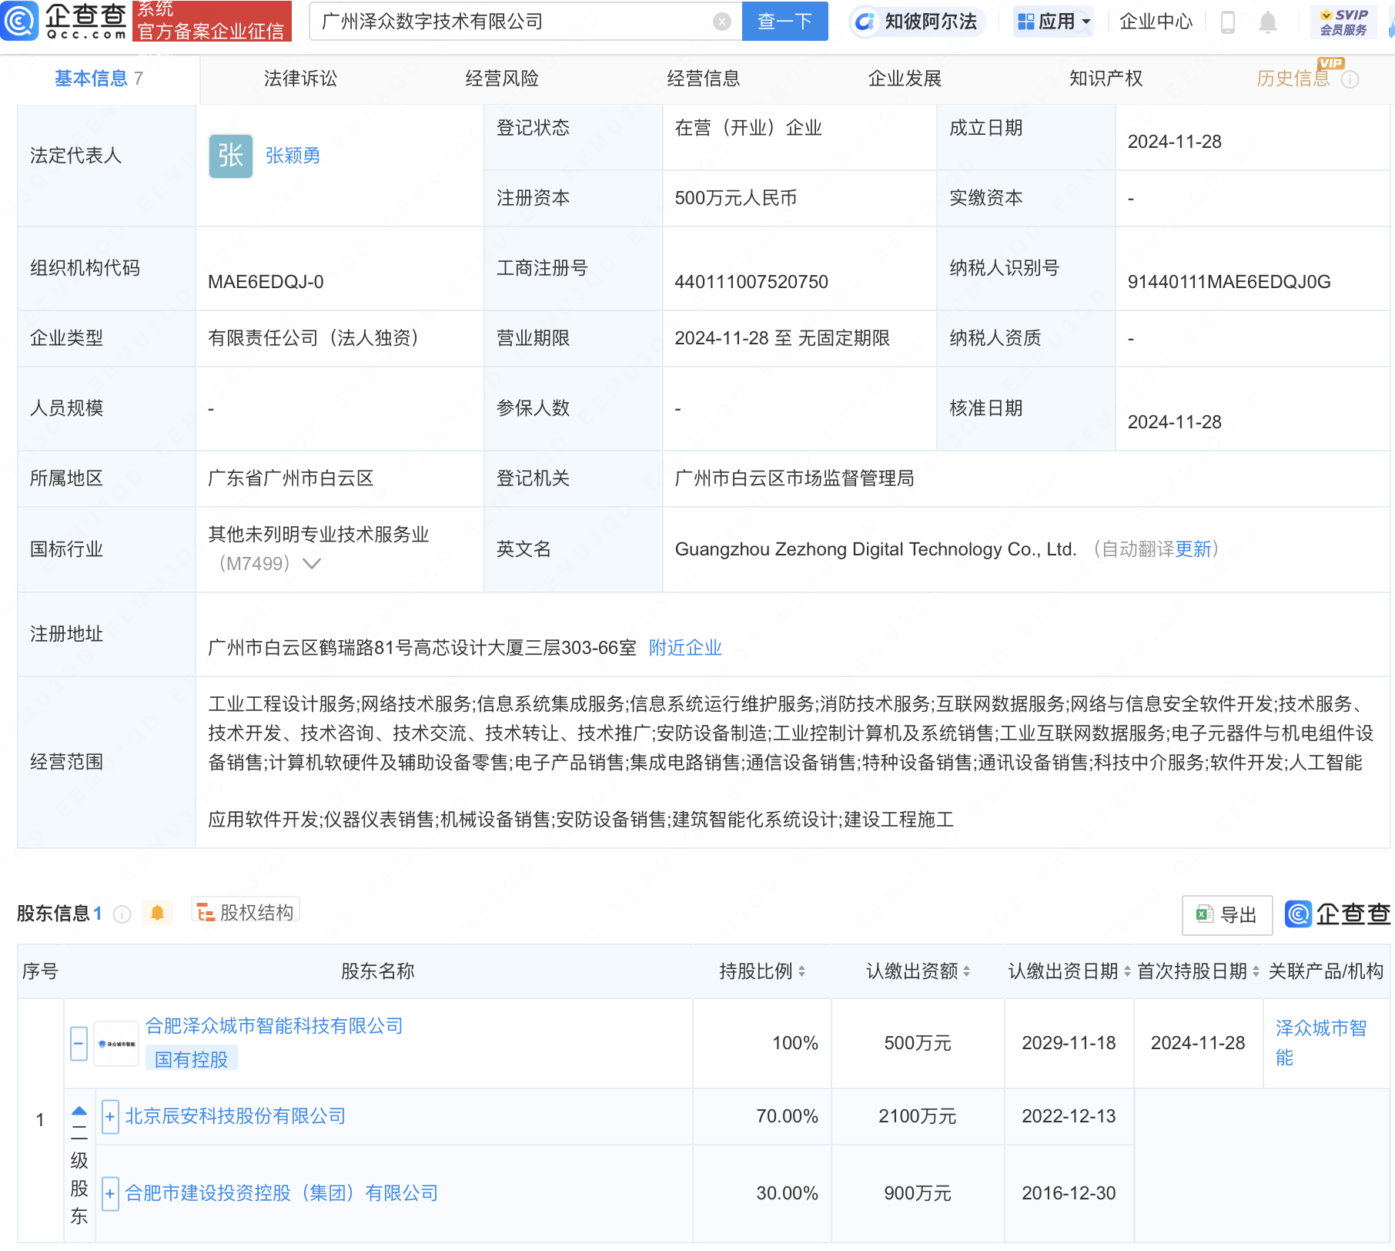This screenshot has height=1251, width=1395.
Task: Open related product 泽众城市智能 link
Action: coord(1321,1043)
